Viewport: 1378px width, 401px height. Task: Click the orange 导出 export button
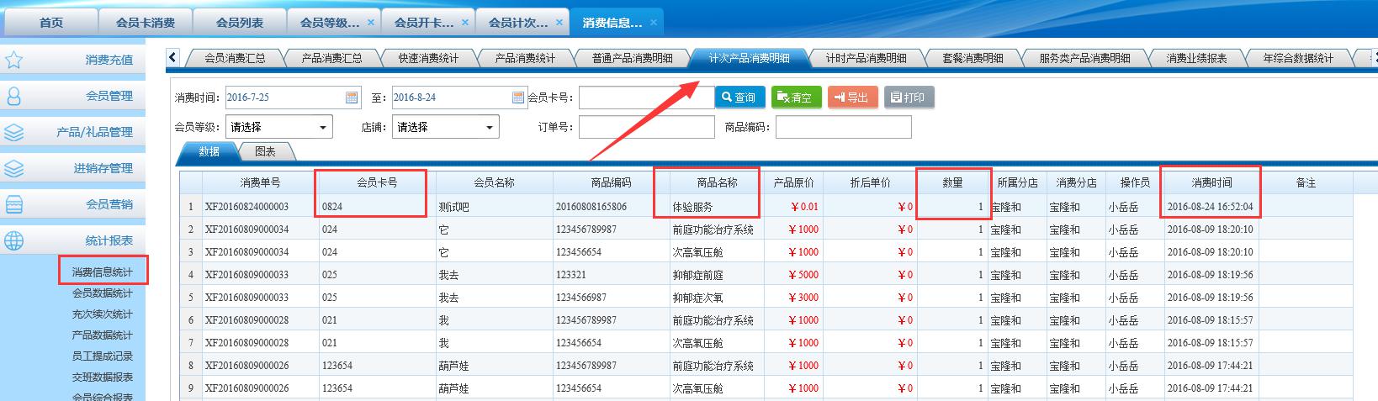852,98
